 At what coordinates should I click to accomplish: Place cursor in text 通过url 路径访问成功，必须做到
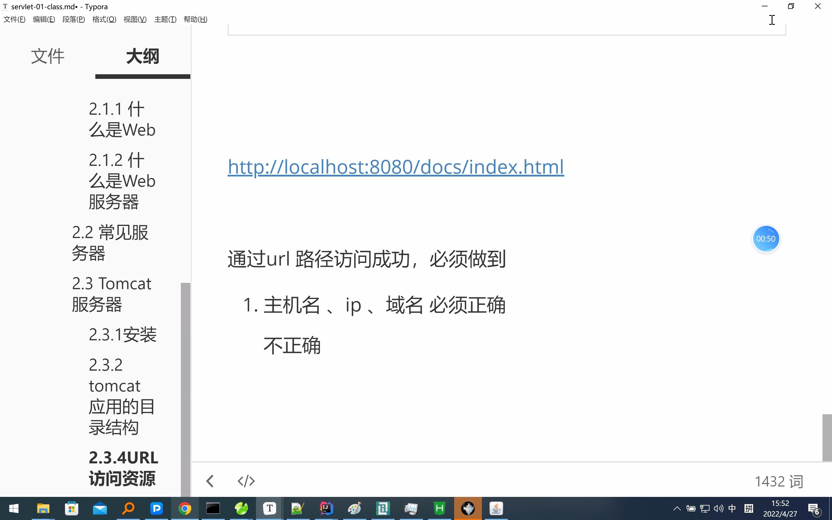[x=367, y=259]
